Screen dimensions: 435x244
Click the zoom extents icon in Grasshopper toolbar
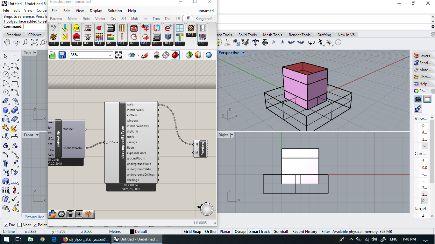click(118, 55)
